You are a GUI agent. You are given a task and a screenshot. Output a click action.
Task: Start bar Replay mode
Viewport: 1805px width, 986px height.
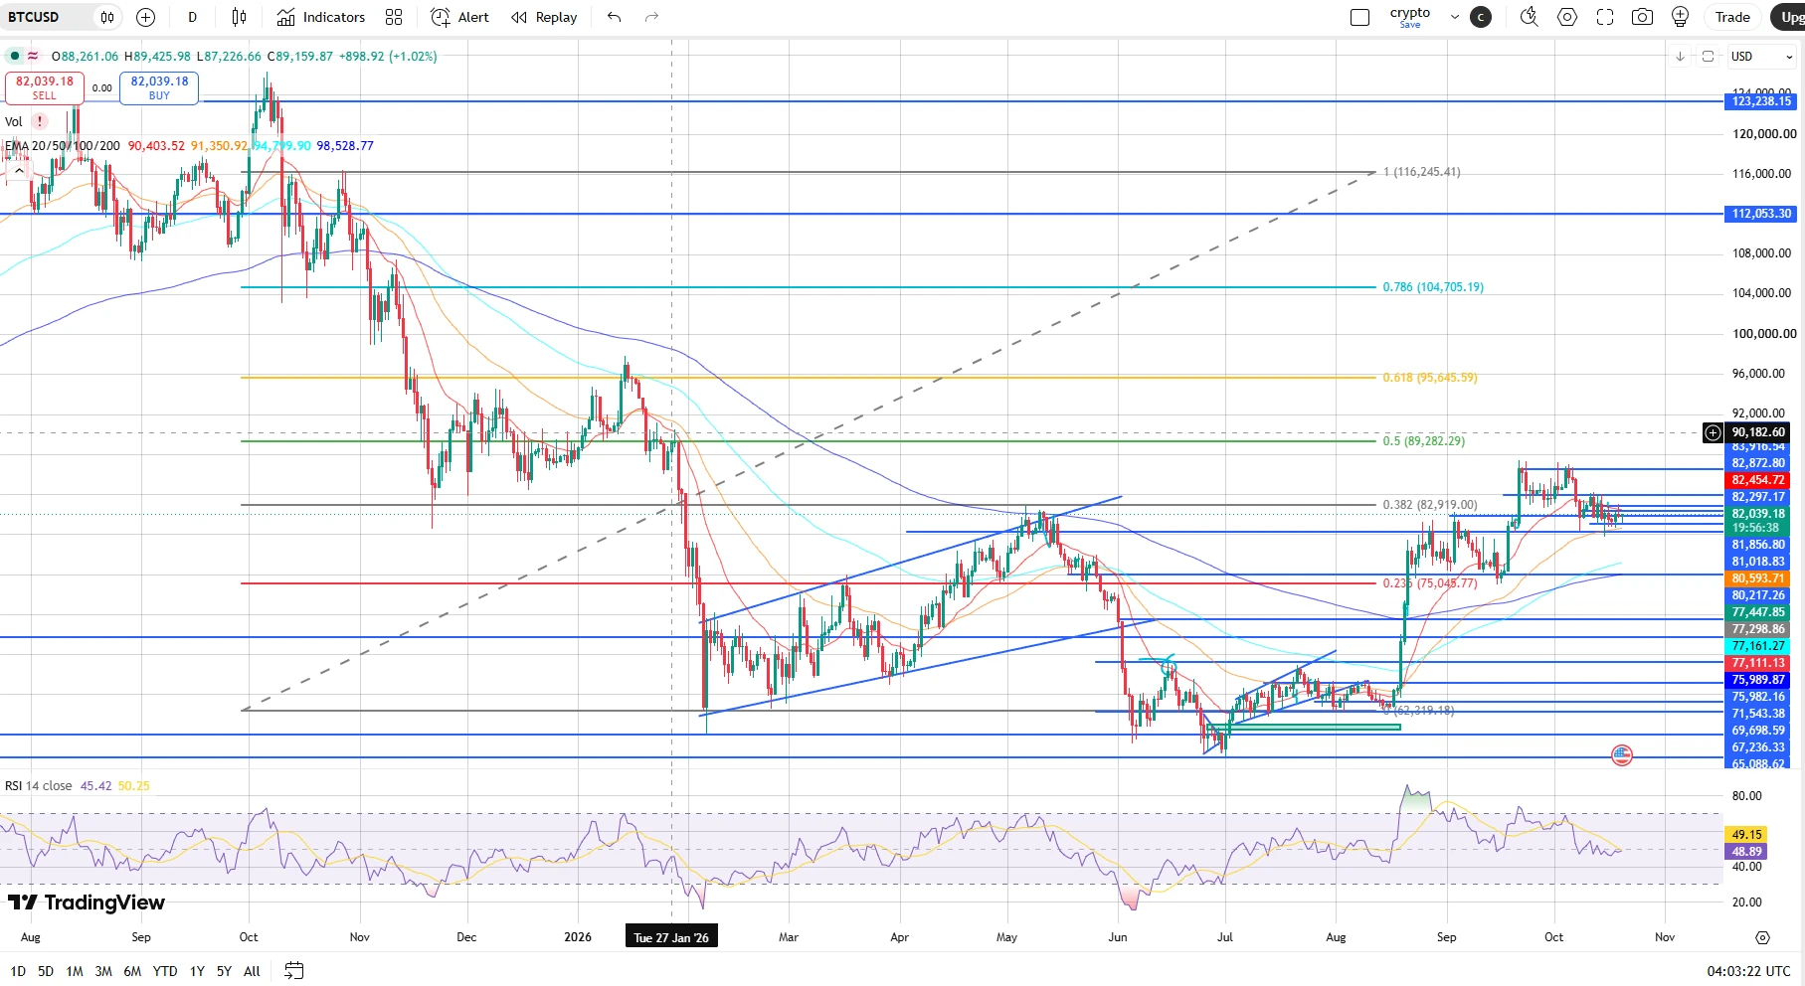click(543, 17)
